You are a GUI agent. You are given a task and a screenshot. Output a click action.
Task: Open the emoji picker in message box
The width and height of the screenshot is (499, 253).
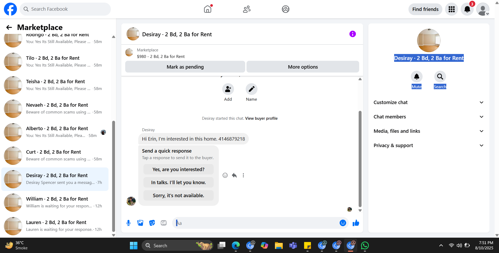point(343,223)
